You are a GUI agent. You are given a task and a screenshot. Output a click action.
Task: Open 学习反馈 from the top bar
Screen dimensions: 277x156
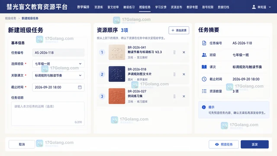pos(161,7)
